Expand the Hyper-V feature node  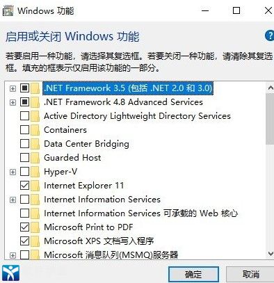point(13,172)
